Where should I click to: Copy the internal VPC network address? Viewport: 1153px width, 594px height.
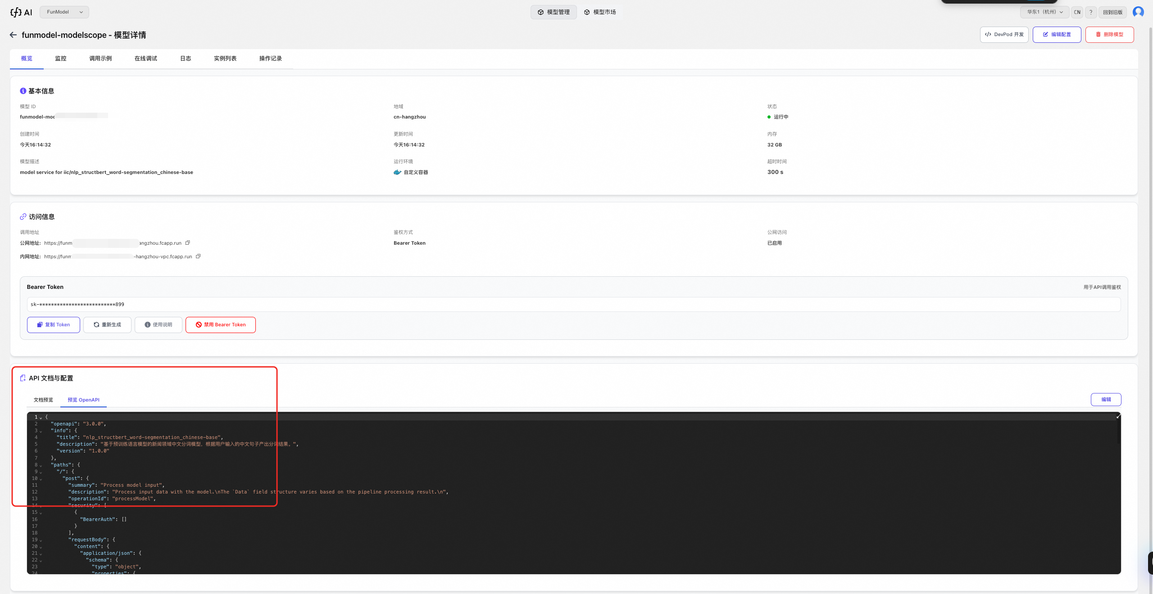198,256
